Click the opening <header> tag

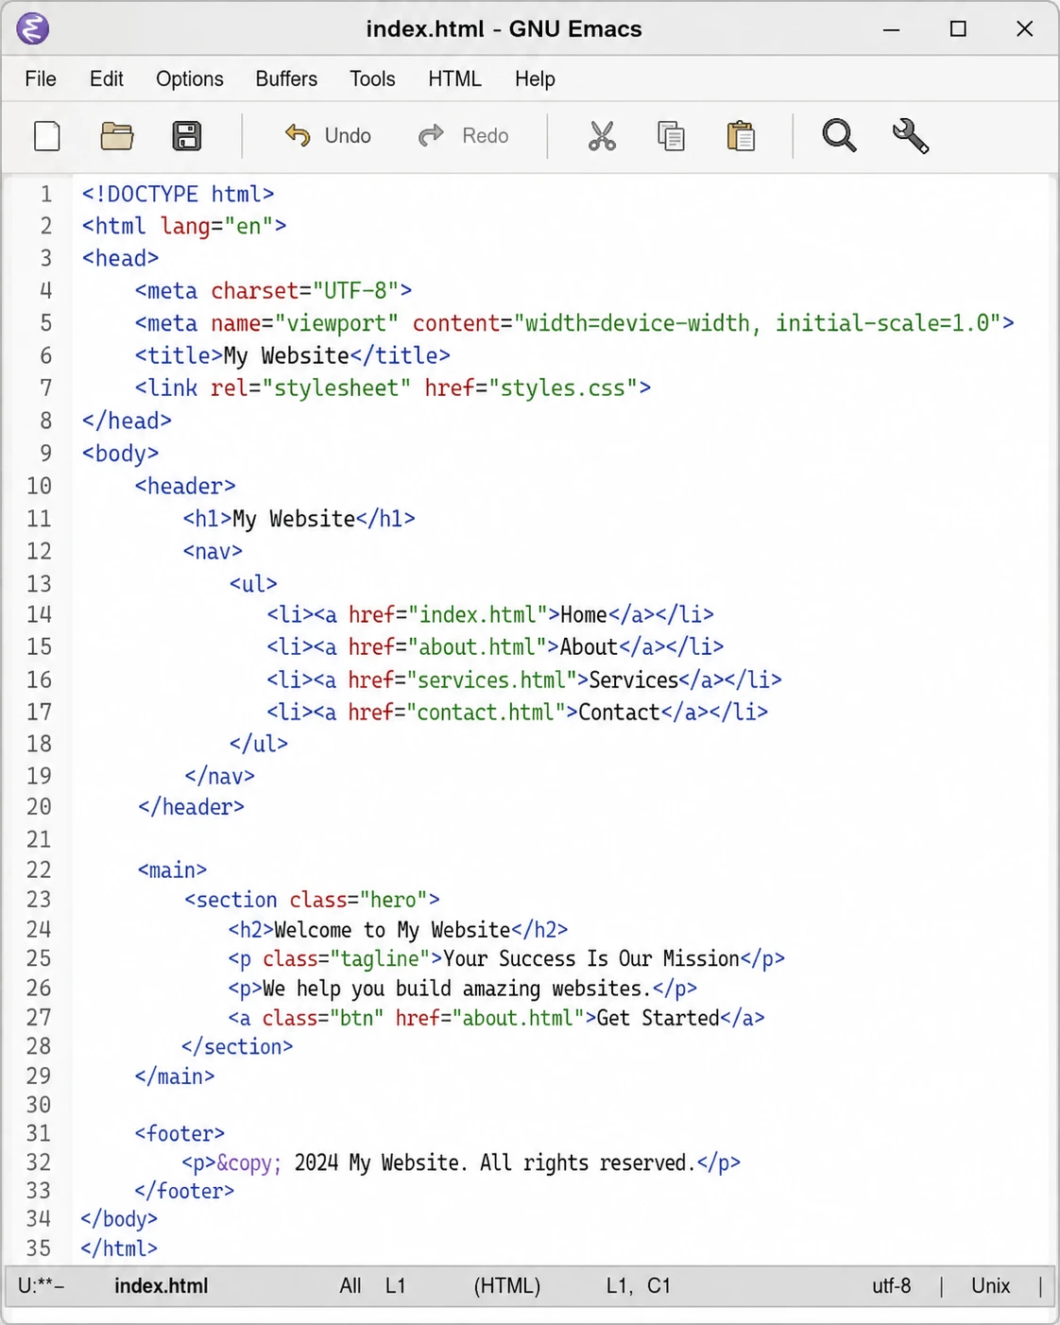[185, 487]
